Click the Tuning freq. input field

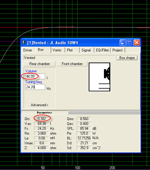[35, 87]
